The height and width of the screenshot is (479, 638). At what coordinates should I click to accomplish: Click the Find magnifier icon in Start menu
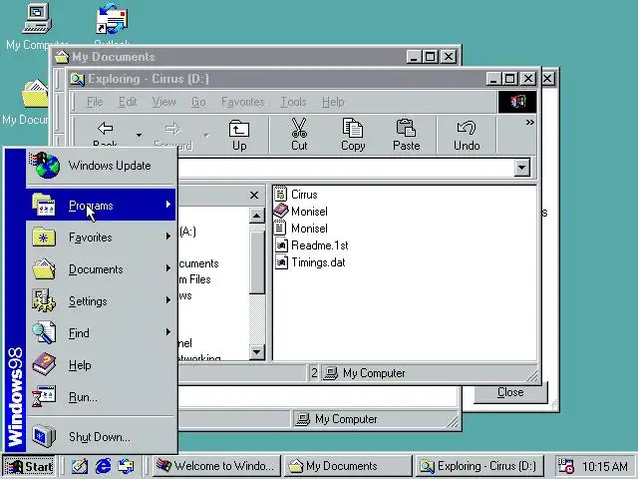coord(44,332)
